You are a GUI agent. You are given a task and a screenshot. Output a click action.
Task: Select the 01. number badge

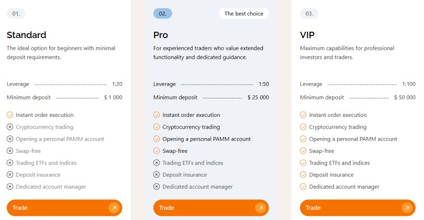click(x=16, y=13)
